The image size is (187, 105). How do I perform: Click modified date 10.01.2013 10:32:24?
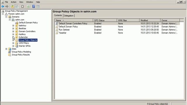tap(150, 24)
